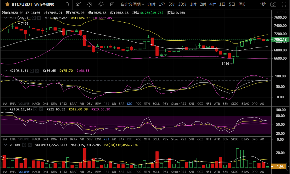Screen dimensions: 290x174
Task: Switch KDJ panel row to MACD
Action: coord(36,104)
